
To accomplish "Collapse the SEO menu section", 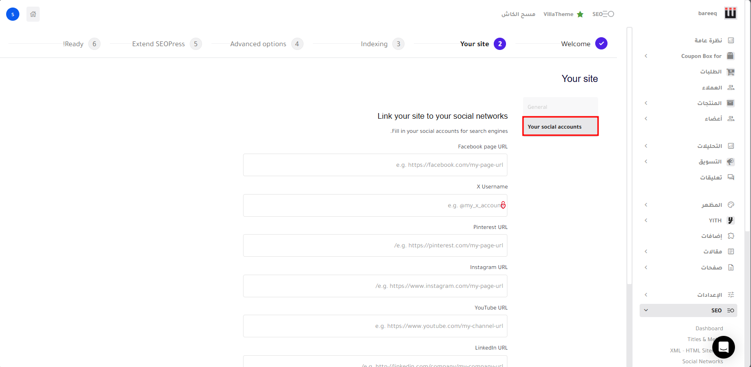I will pos(646,310).
